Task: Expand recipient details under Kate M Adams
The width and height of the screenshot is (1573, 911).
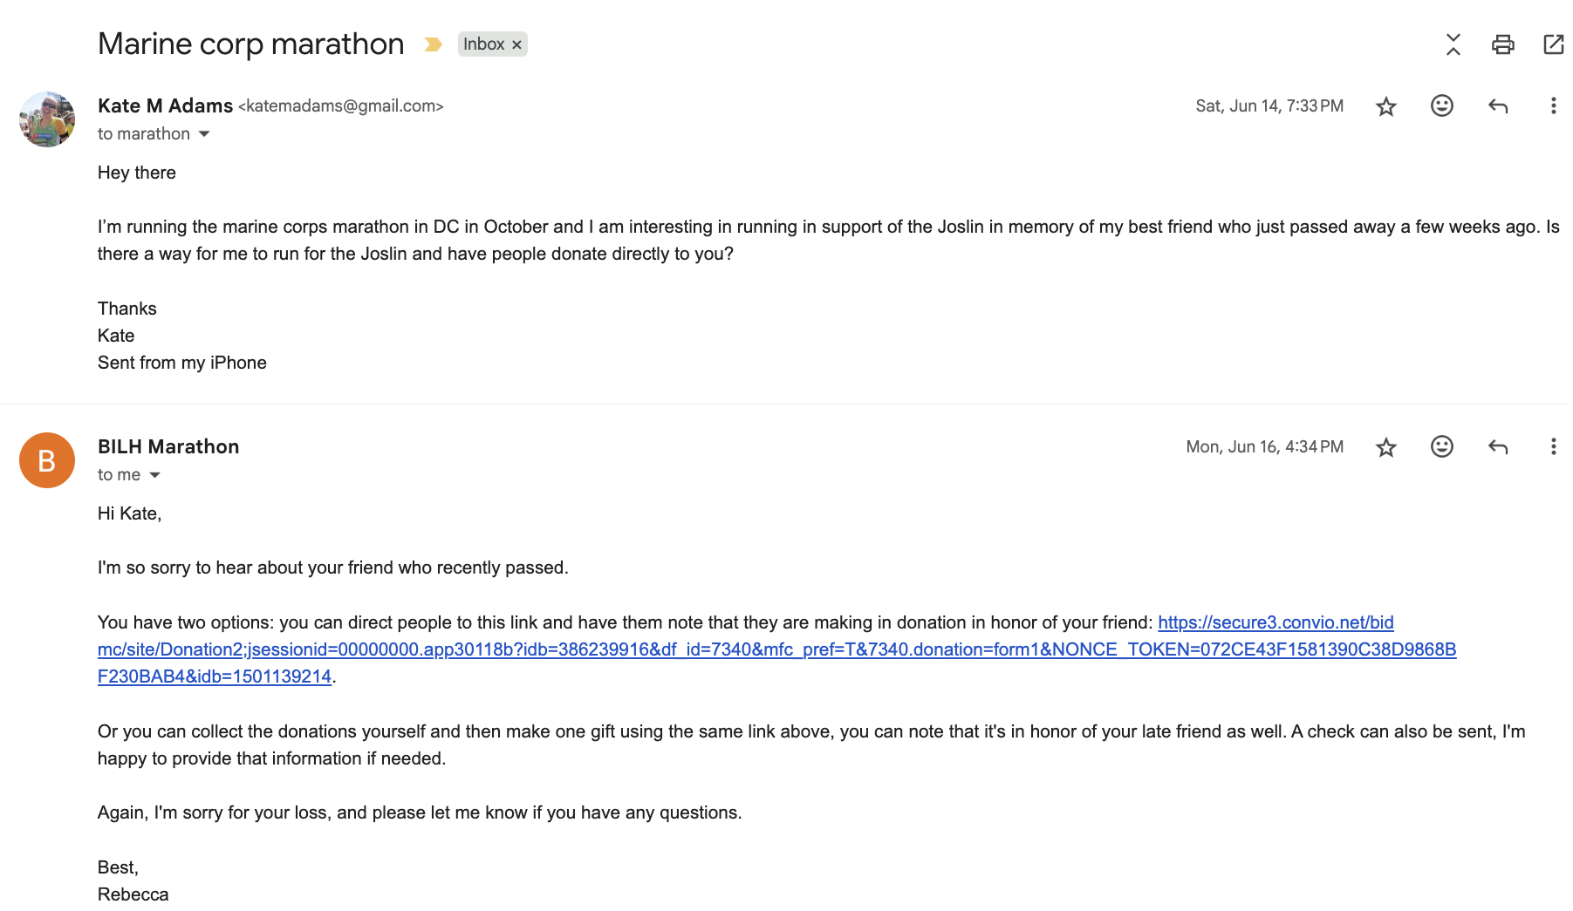Action: click(204, 134)
